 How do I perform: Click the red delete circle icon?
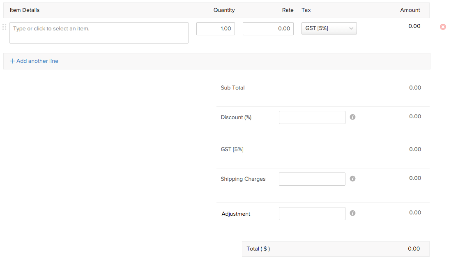tap(443, 27)
